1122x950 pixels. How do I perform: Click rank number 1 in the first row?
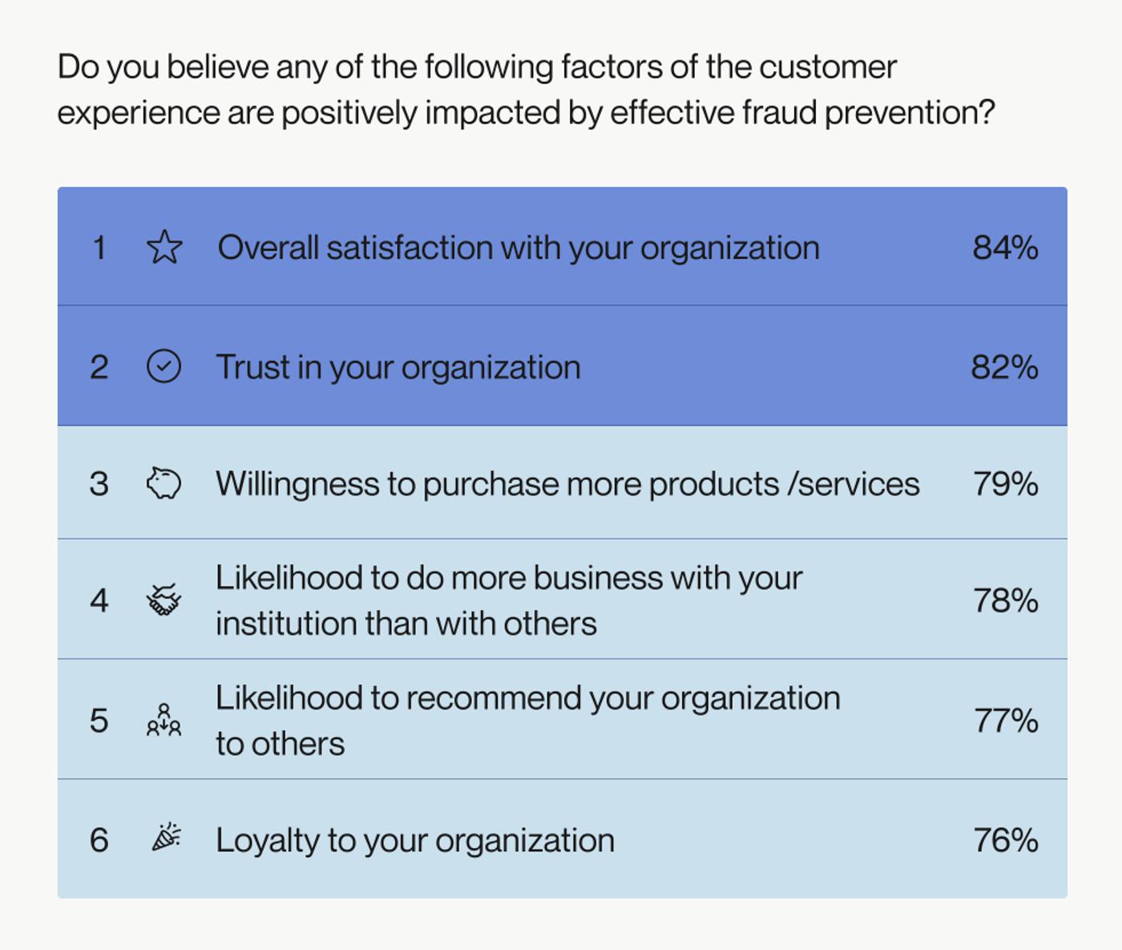coord(99,248)
